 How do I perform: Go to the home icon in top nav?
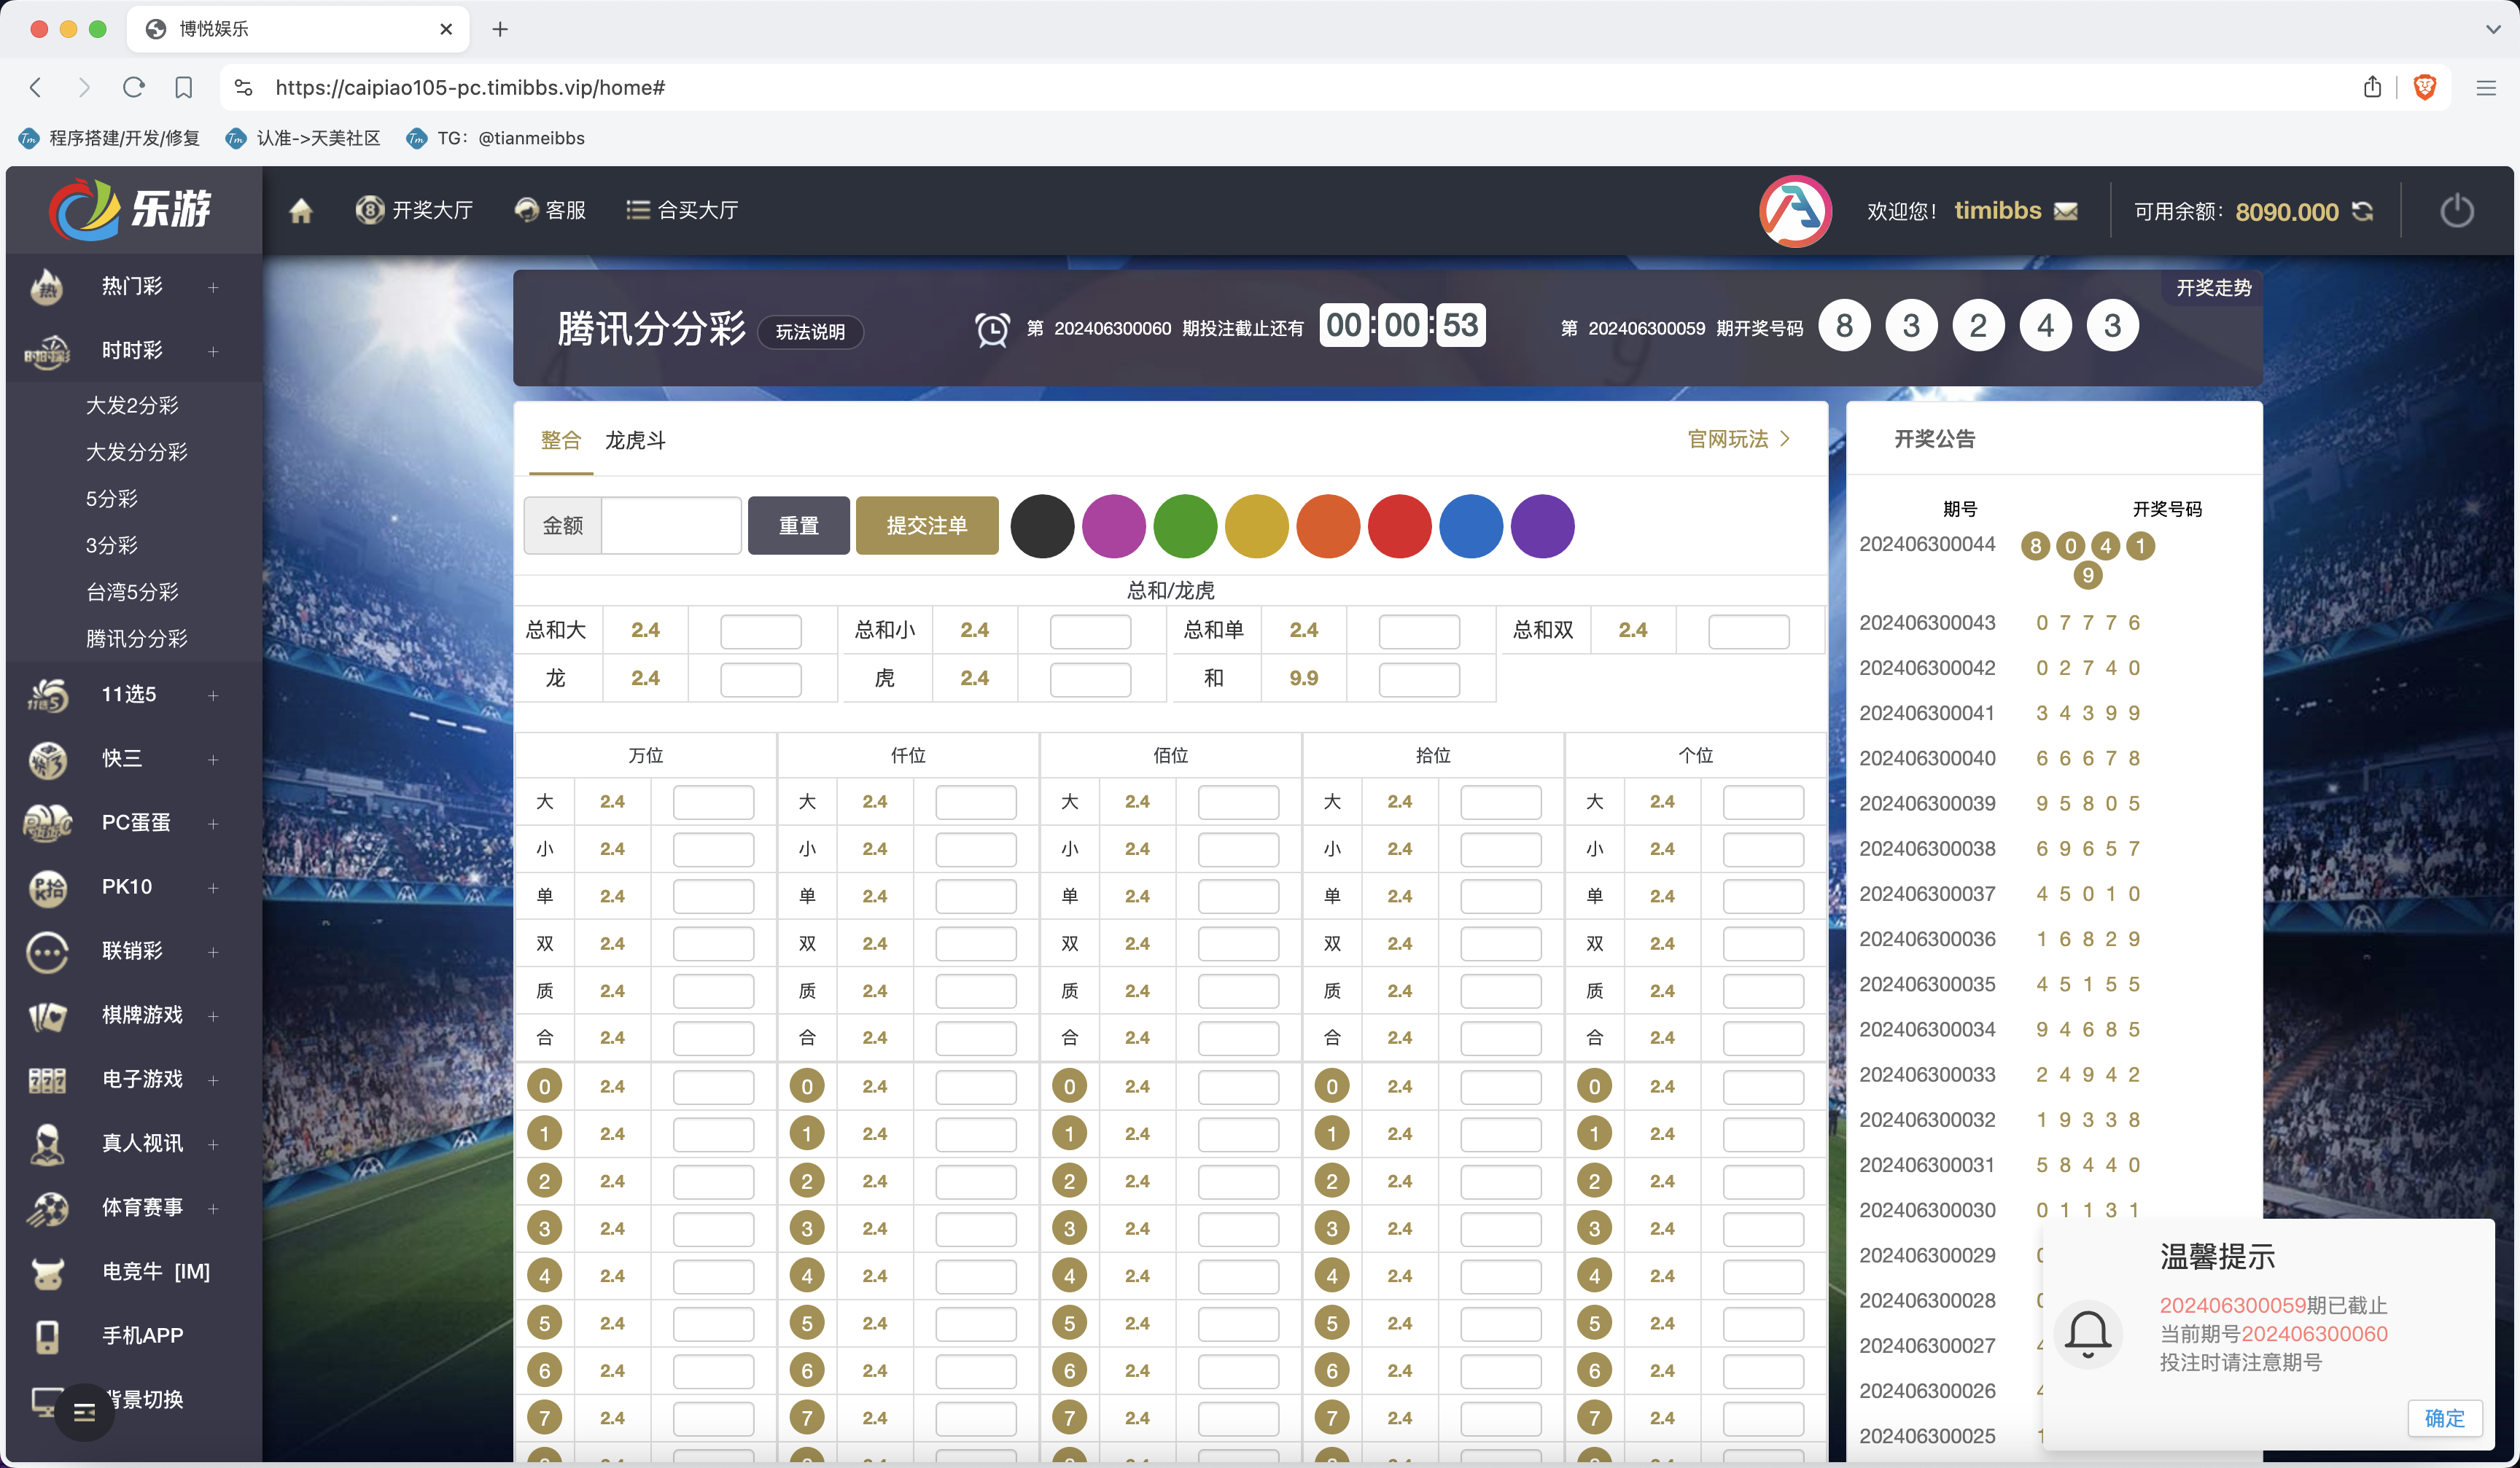(301, 211)
